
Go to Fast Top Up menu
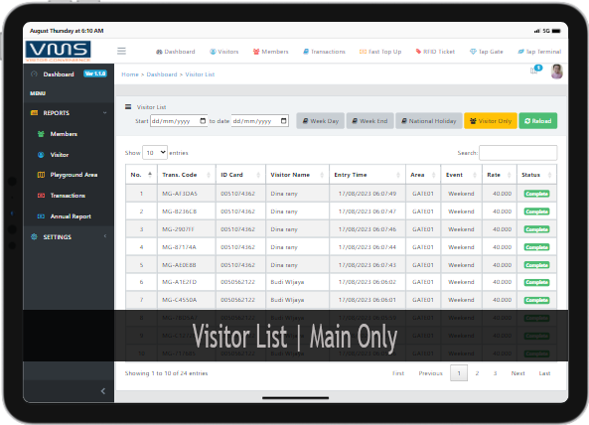click(x=380, y=52)
